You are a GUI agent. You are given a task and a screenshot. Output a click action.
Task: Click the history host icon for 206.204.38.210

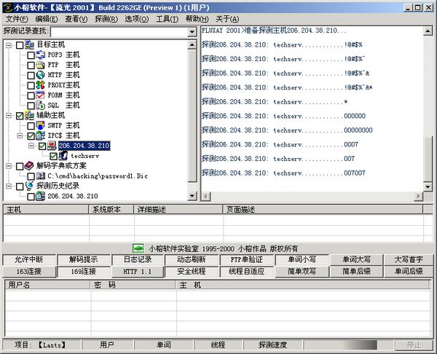[x=40, y=196]
